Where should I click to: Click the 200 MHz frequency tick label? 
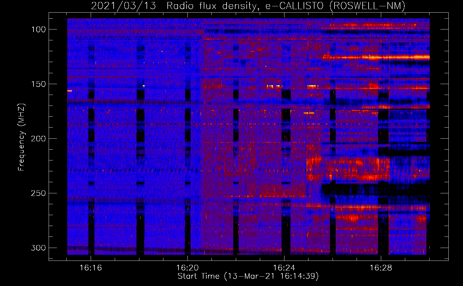tap(38, 139)
